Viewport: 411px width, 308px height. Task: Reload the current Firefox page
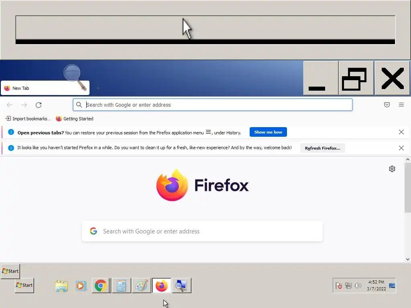pyautogui.click(x=39, y=105)
